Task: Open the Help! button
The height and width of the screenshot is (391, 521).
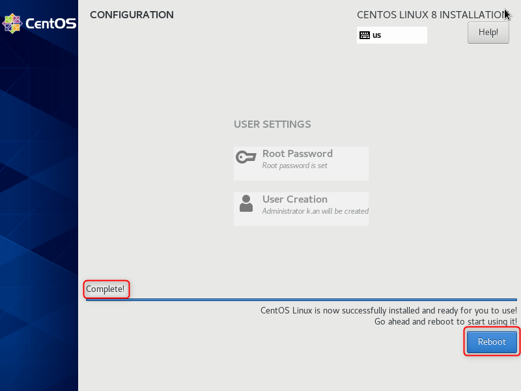Action: 488,32
